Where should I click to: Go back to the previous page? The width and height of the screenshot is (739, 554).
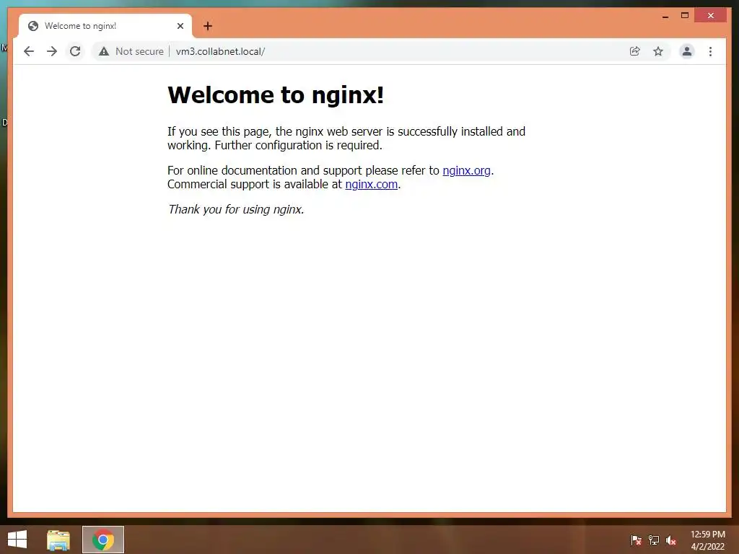coord(29,51)
